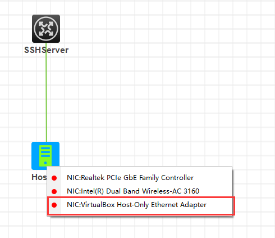Select the Host device icon
Screen dimensions: 275x238
click(45, 156)
